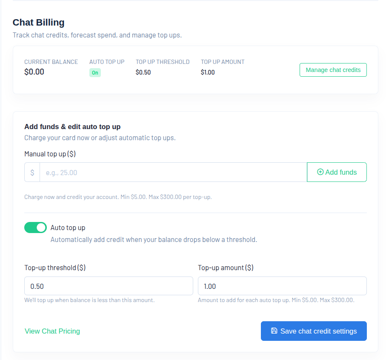The width and height of the screenshot is (386, 360).
Task: Click the Top-up amount input showing 1.00
Action: (282, 286)
